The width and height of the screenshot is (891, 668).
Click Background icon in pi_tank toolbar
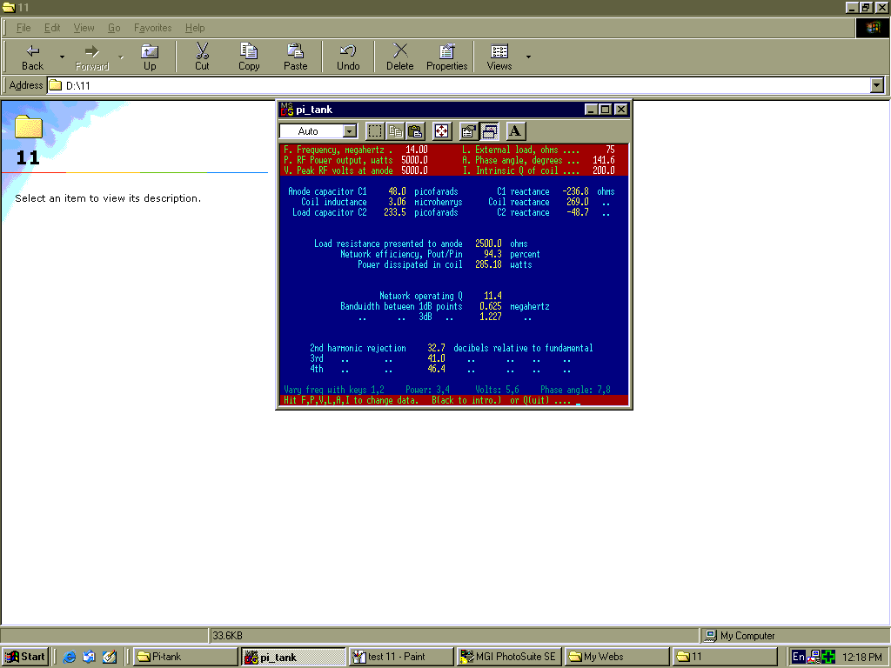tap(489, 131)
